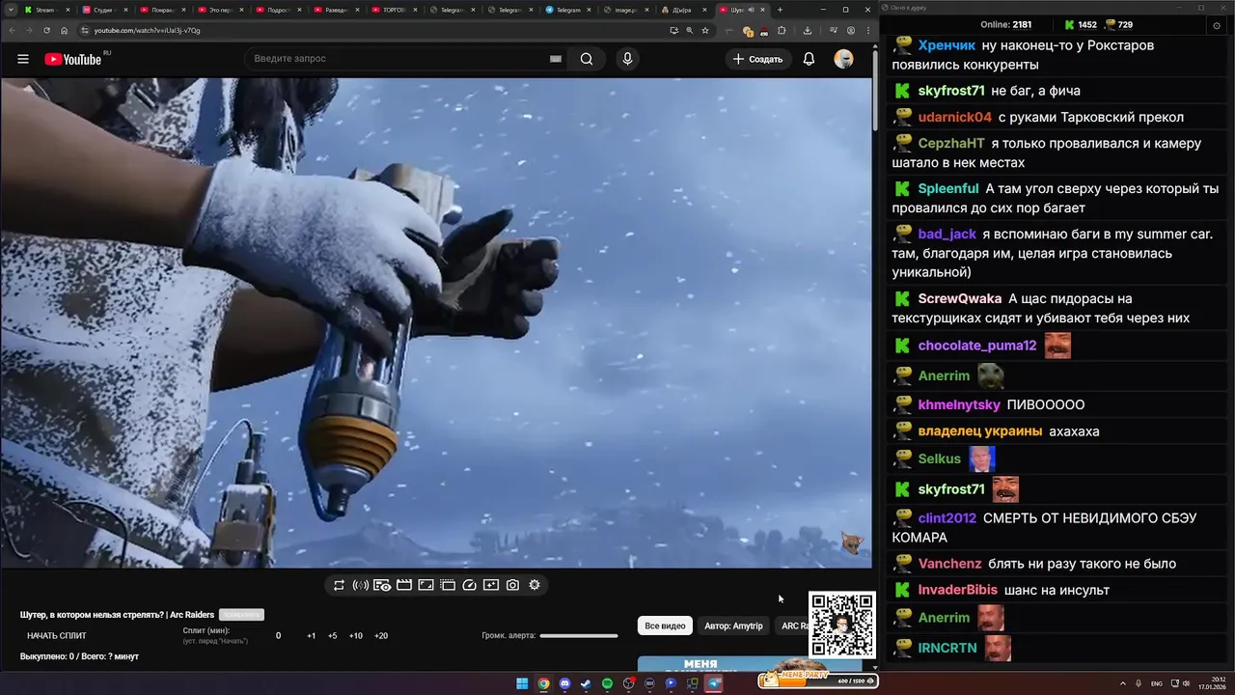Open the tab search dropdown arrow

point(10,10)
